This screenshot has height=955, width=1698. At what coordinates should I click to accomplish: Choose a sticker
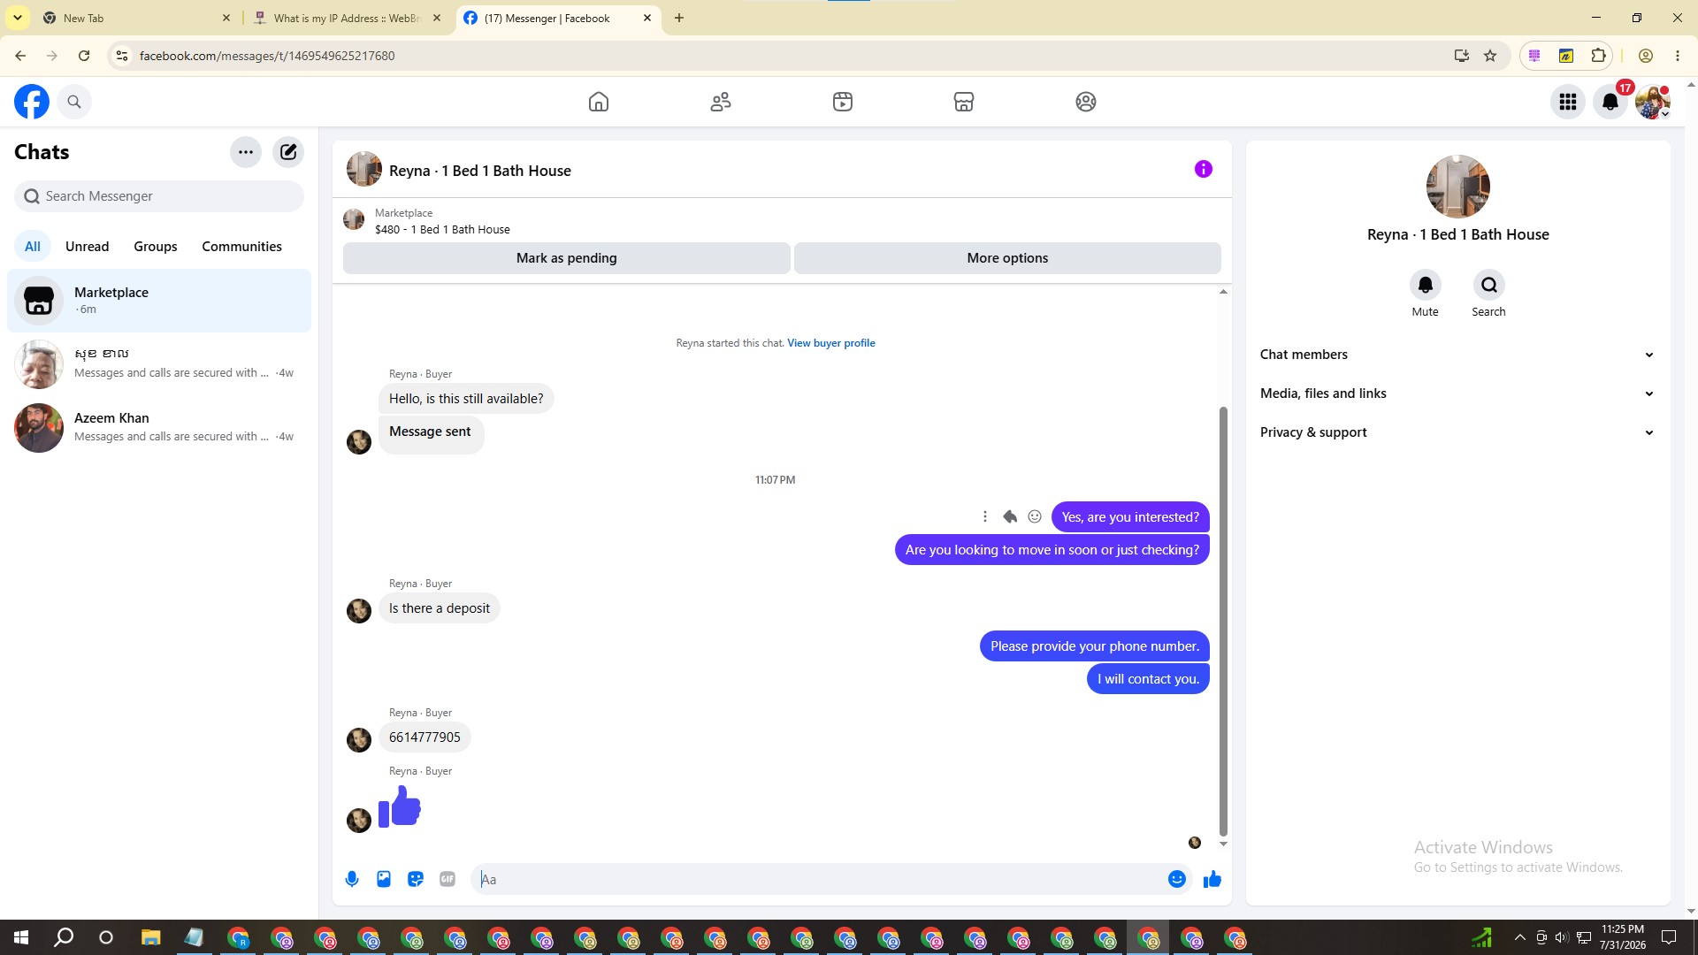point(416,879)
